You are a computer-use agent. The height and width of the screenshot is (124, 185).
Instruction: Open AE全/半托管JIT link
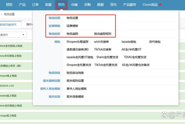[131, 49]
